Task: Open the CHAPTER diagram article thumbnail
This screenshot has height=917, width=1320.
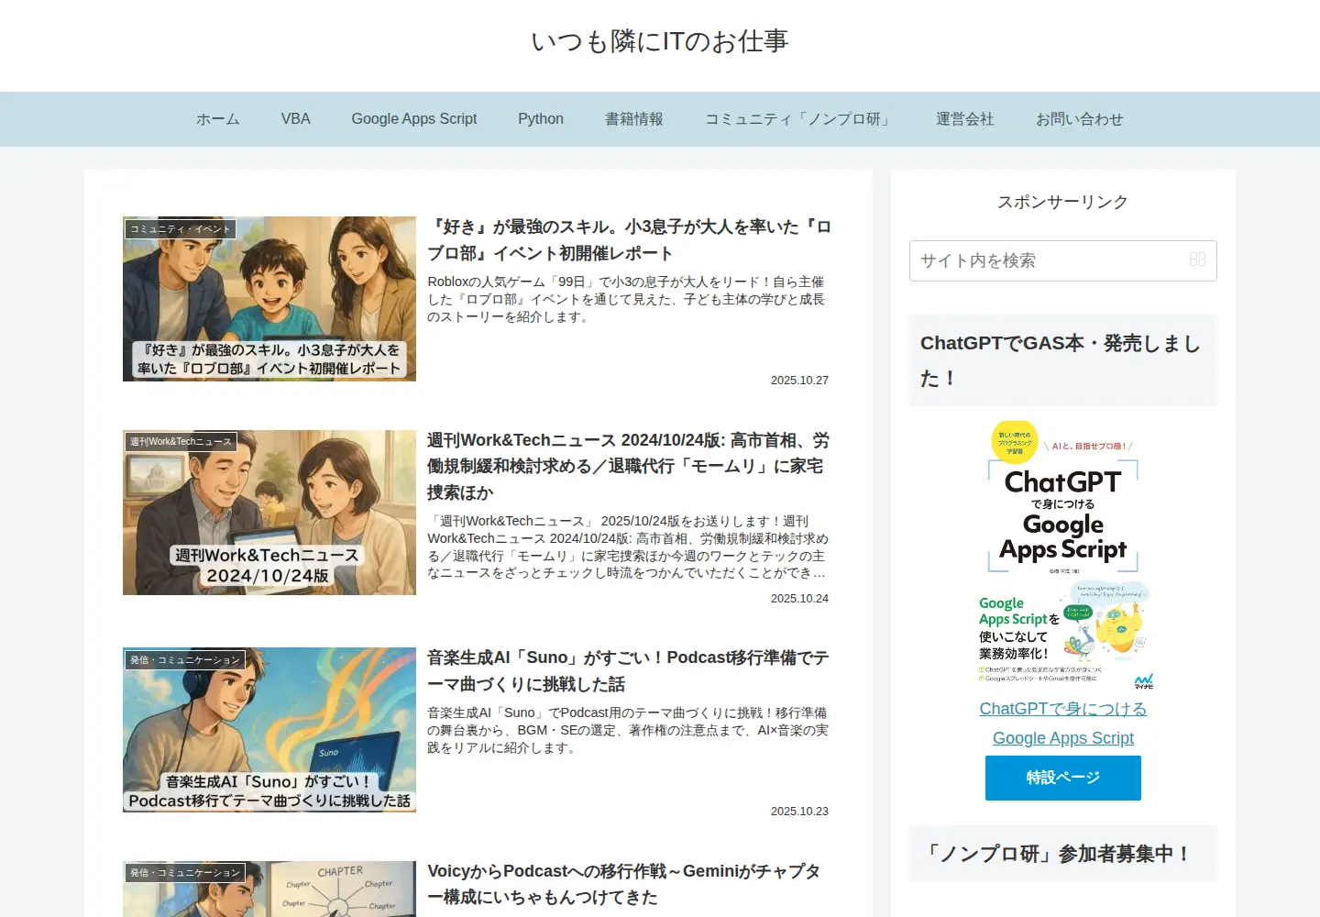Action: [x=269, y=889]
